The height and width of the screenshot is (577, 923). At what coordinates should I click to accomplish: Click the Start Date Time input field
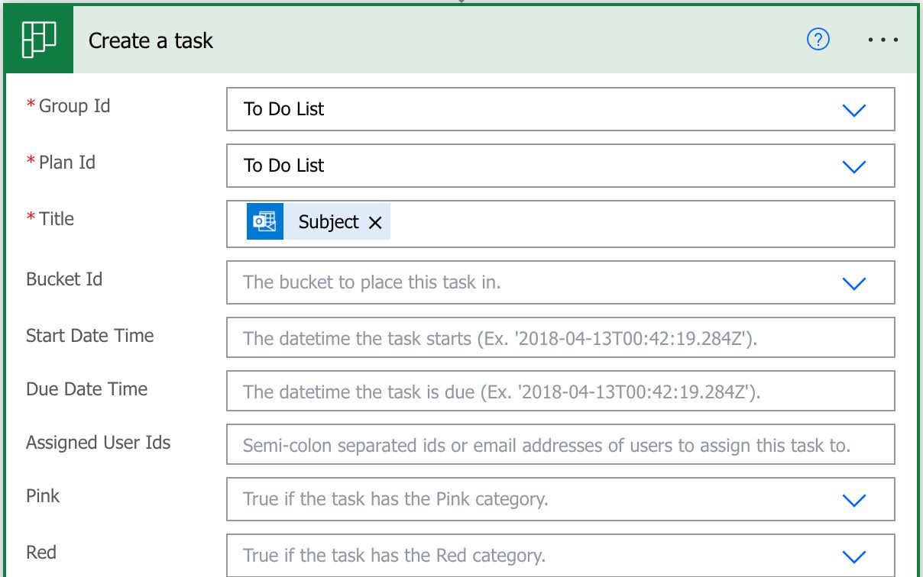pyautogui.click(x=561, y=338)
